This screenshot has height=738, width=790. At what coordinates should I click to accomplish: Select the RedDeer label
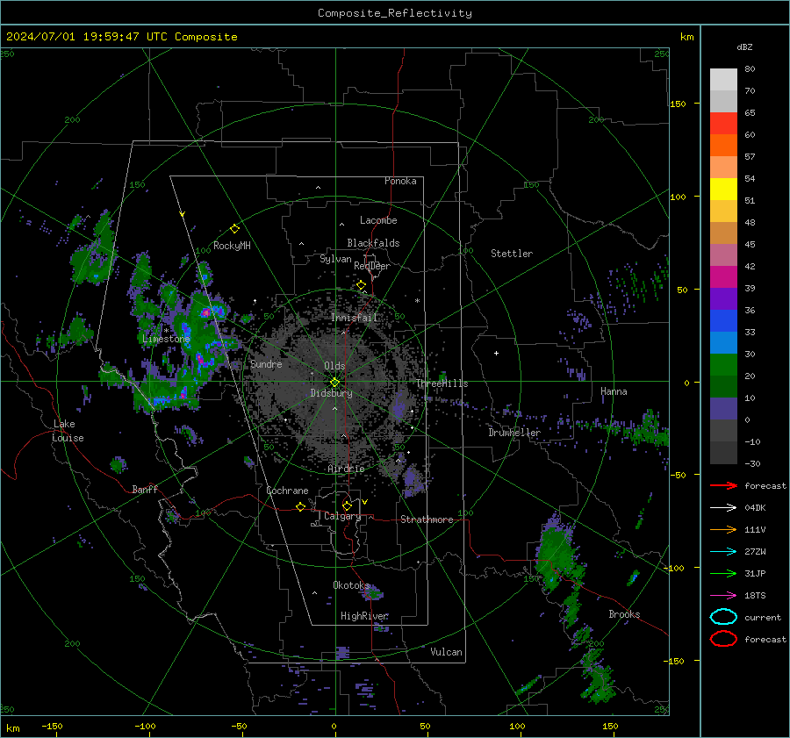[372, 266]
